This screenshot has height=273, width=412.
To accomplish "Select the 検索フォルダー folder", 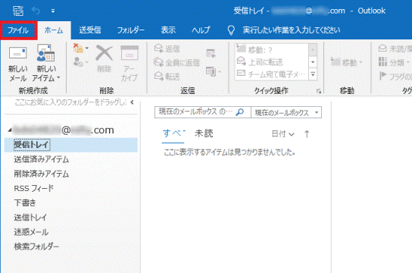I will 36,246.
